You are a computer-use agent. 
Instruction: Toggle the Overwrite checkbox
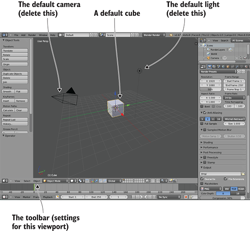click(x=202, y=179)
